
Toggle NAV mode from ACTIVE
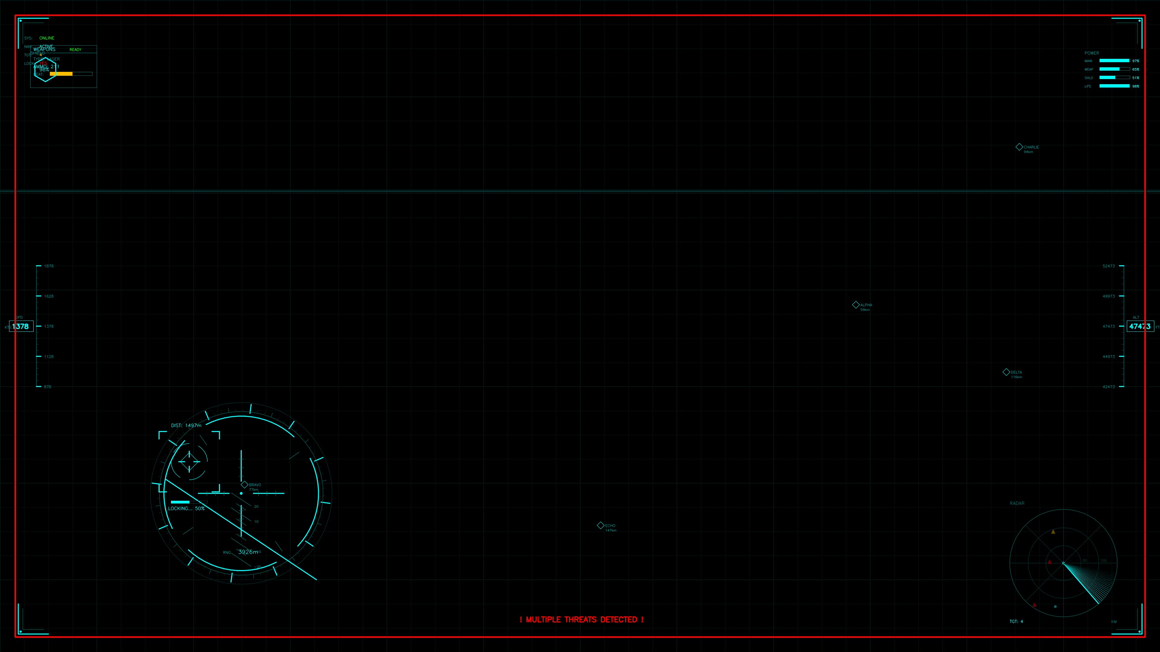point(47,46)
